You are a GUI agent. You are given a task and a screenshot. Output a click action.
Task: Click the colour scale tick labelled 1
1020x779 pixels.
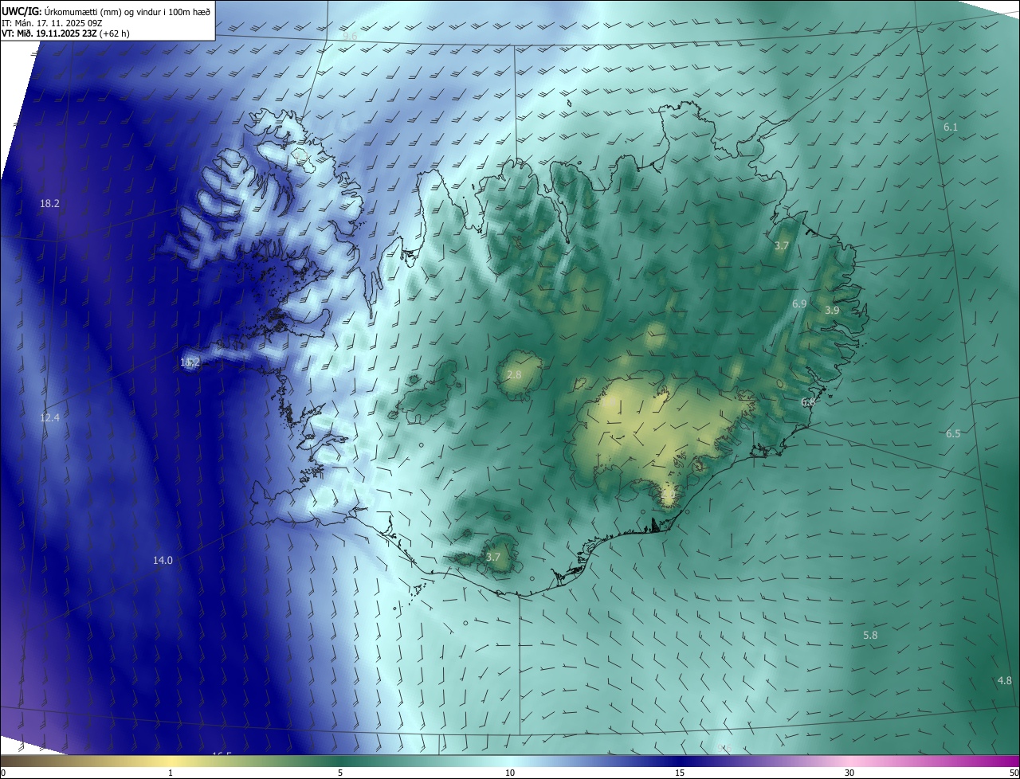[x=171, y=773]
